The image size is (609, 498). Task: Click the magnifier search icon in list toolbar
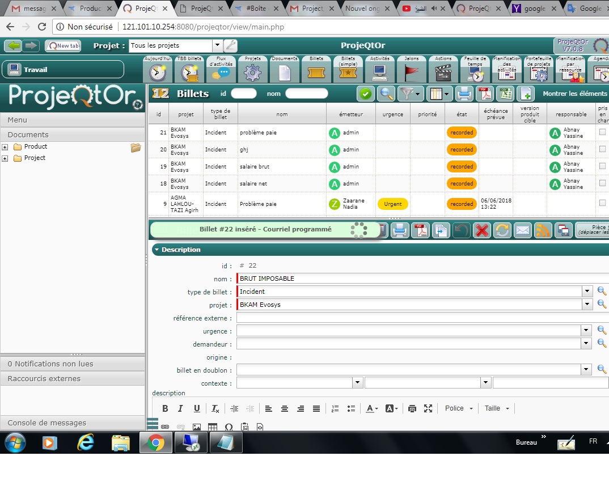387,94
